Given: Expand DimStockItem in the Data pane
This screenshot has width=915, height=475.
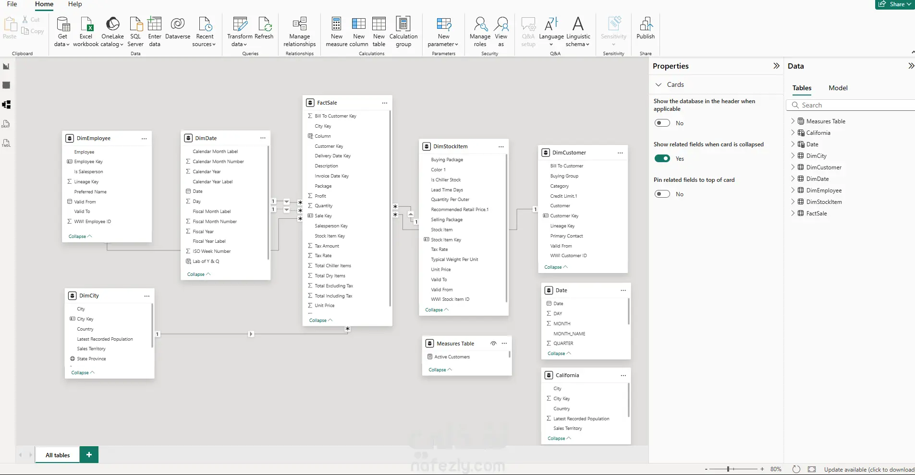Looking at the screenshot, I should pyautogui.click(x=793, y=202).
